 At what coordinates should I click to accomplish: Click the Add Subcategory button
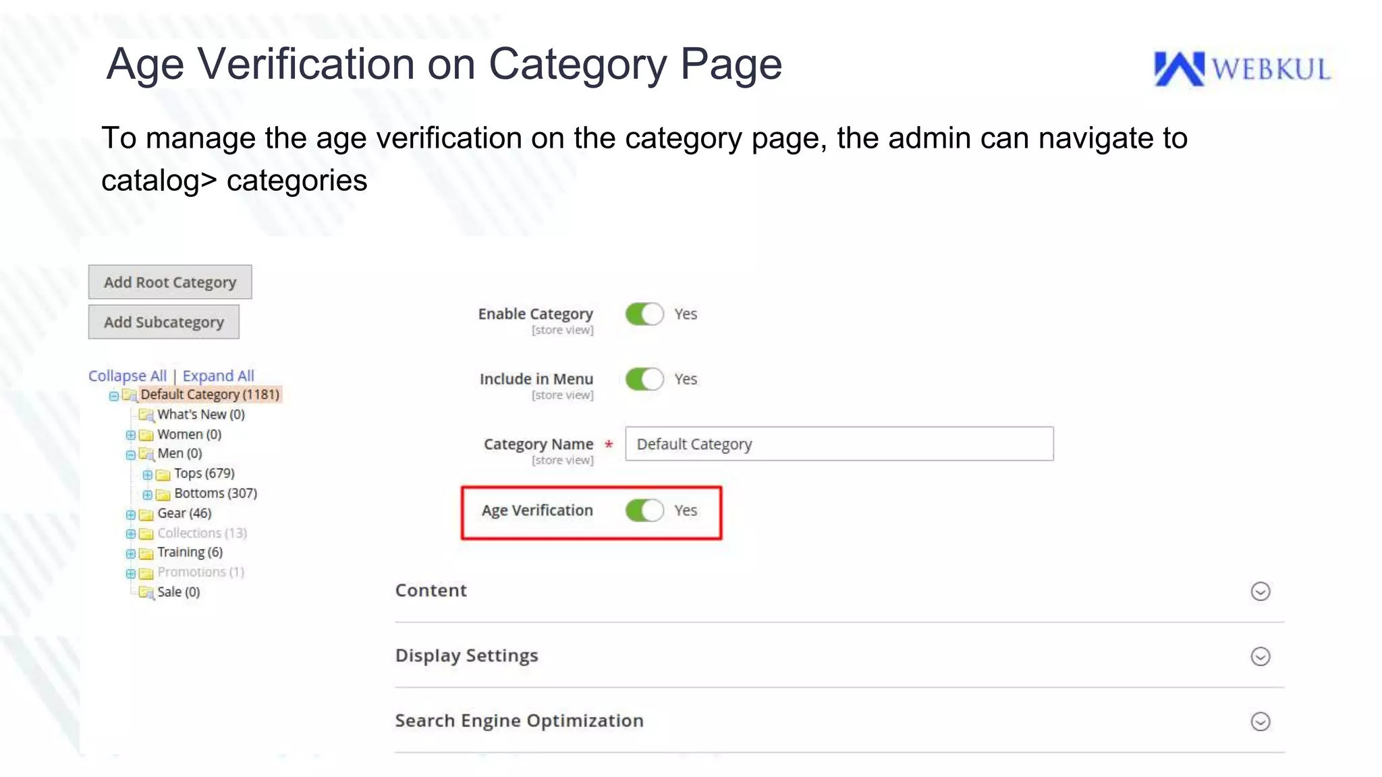pos(164,322)
